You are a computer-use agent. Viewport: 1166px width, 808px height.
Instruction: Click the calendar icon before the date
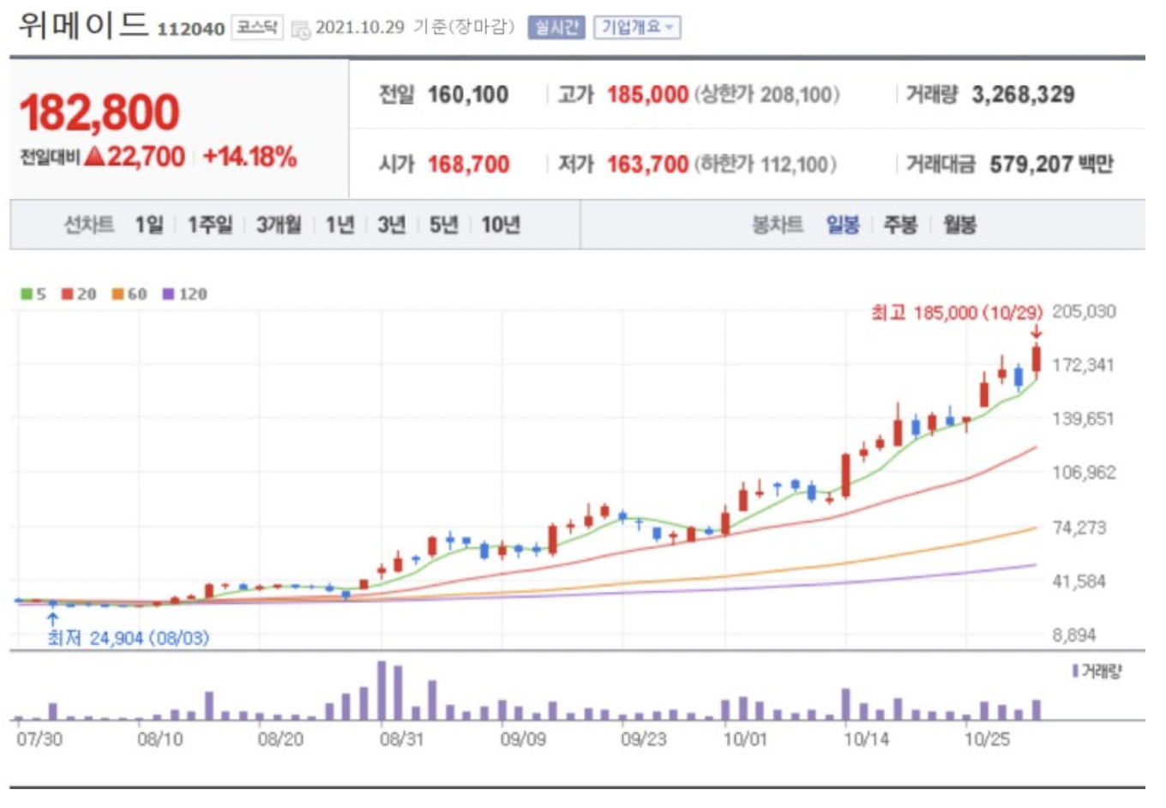300,30
